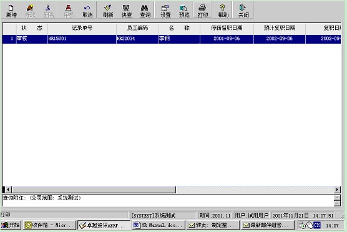Viewport: 347px width, 232px height.
Task: Open 帮助 (Help) question mark icon
Action: point(223,11)
